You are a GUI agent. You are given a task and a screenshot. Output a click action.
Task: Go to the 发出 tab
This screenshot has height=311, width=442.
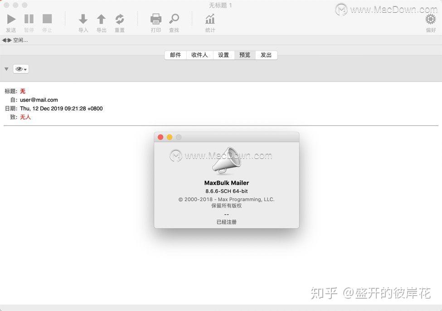pos(266,55)
